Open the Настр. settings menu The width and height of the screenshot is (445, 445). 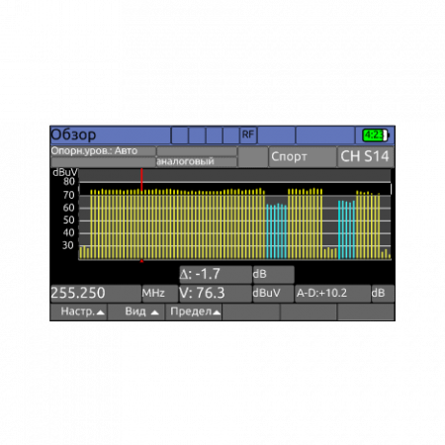[79, 311]
